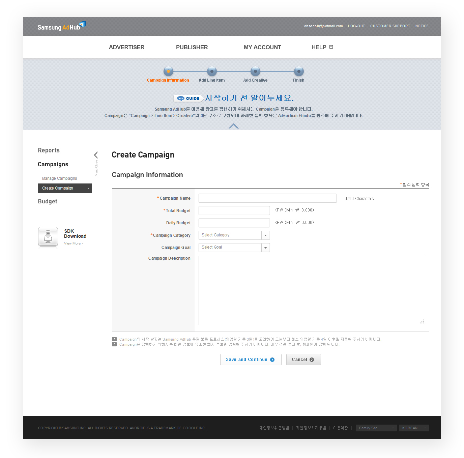Click View More under SDK Download
This screenshot has height=458, width=464.
73,244
